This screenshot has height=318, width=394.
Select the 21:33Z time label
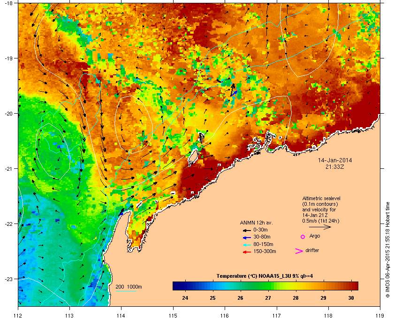click(x=335, y=166)
